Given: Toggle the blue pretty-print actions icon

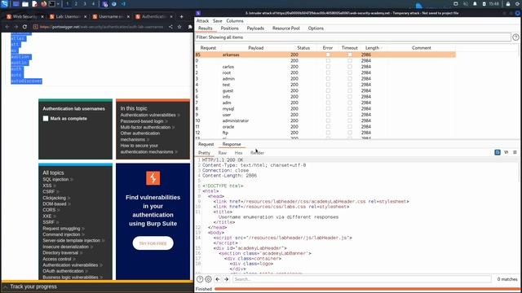Looking at the screenshot, I should [498, 152].
